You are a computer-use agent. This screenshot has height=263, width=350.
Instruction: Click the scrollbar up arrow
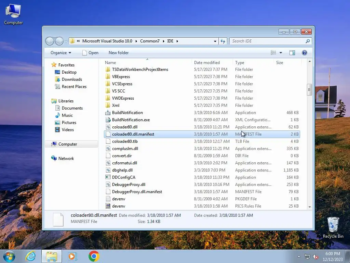tap(310, 62)
